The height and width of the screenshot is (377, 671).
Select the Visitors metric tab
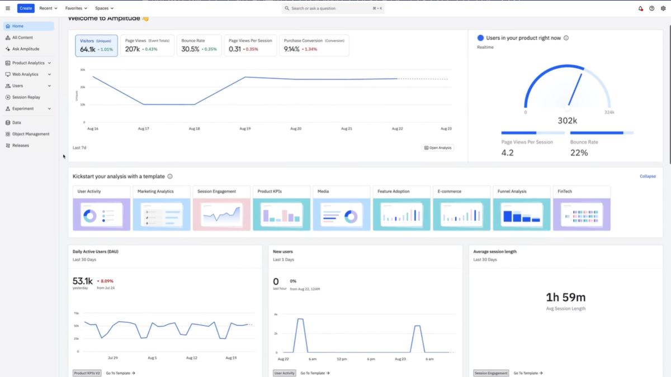(x=97, y=45)
